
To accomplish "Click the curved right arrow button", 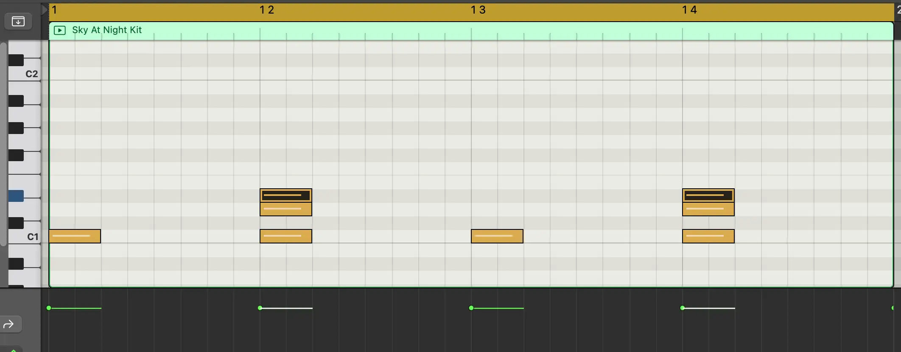I will coord(9,324).
